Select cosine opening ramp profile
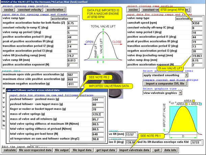This screenshot has height=155, width=206. tap(9, 10)
